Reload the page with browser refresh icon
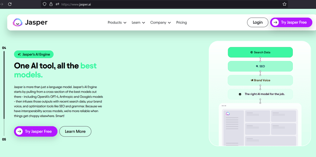The height and width of the screenshot is (157, 316). [x=10, y=4]
